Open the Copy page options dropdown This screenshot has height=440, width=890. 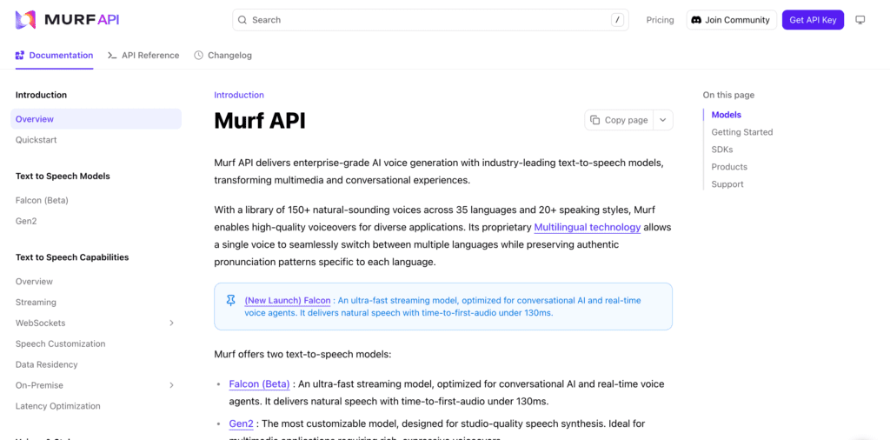[x=663, y=120]
